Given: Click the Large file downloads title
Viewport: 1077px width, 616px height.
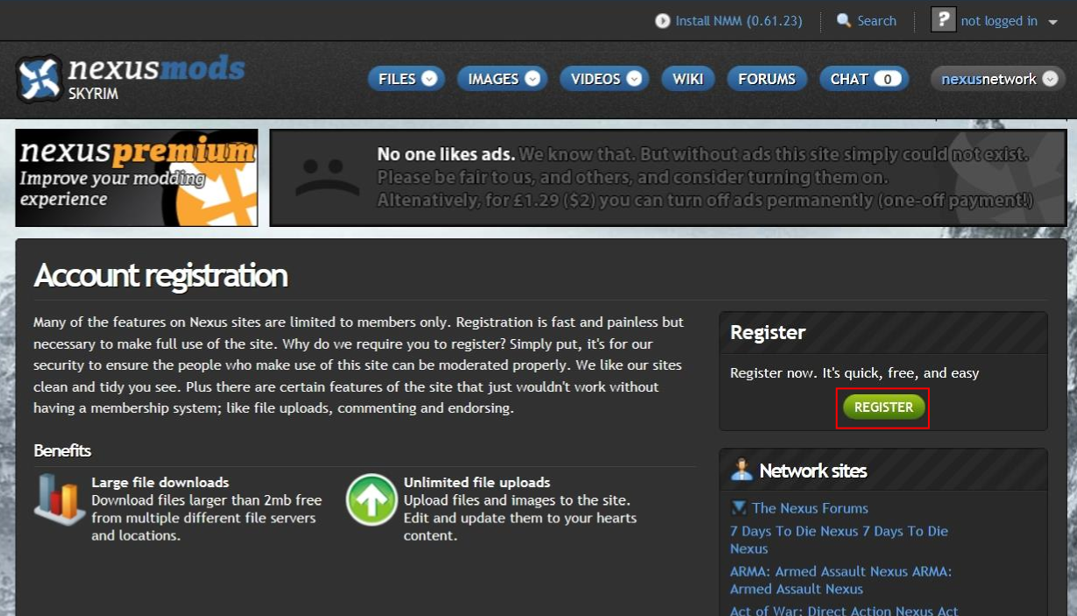Looking at the screenshot, I should click(x=160, y=482).
